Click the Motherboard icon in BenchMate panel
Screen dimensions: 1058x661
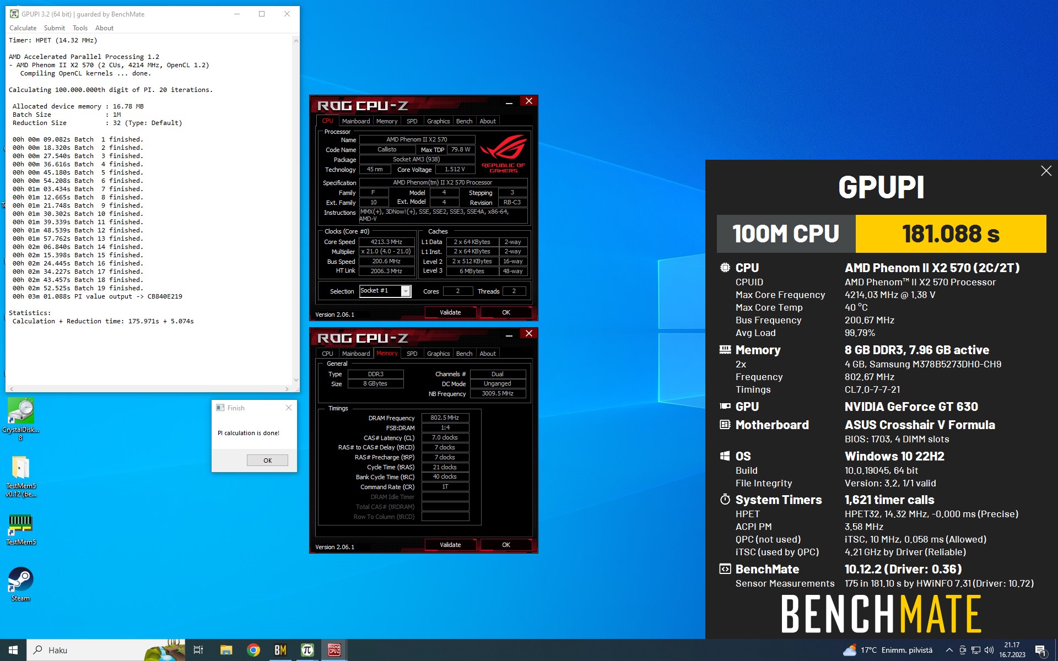pos(725,425)
